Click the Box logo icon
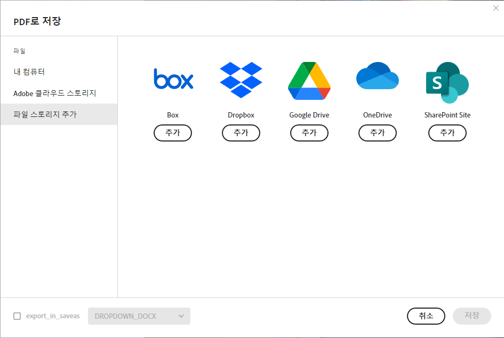The image size is (504, 338). point(173,79)
